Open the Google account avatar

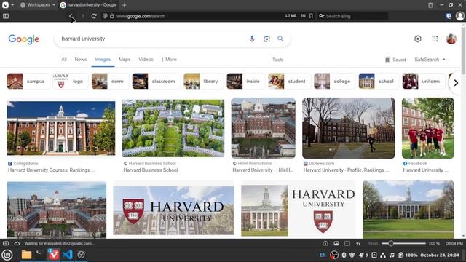451,39
